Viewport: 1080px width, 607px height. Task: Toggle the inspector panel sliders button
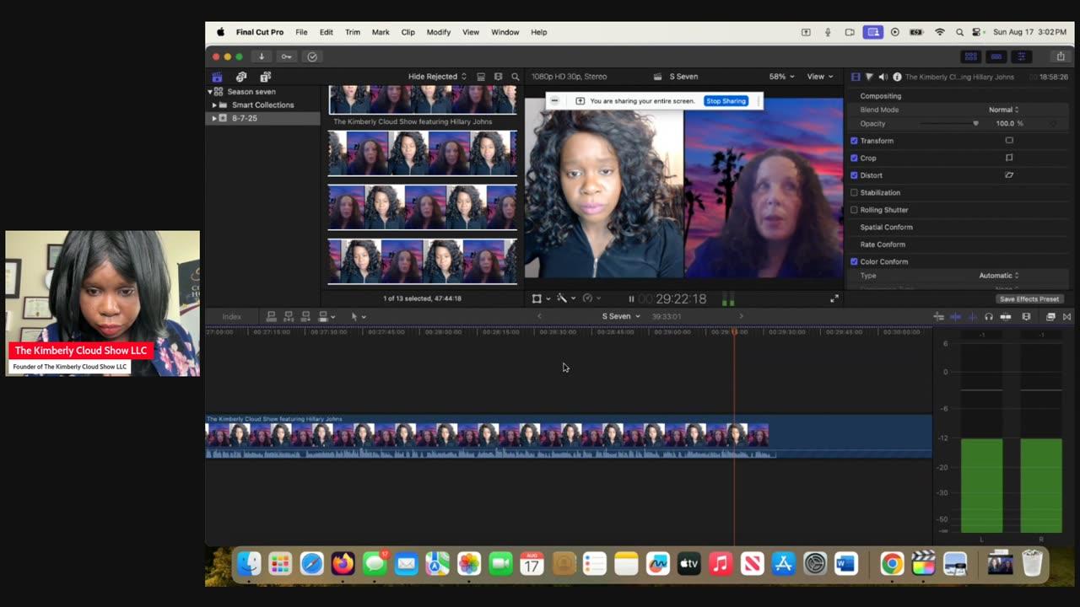coord(1022,56)
